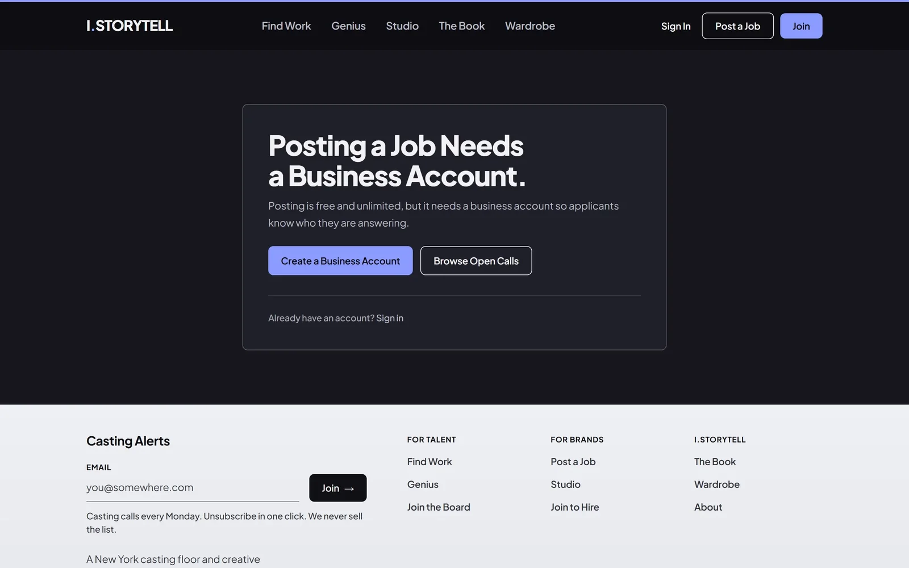Click Browse Open Calls button
The height and width of the screenshot is (568, 909).
pos(476,261)
